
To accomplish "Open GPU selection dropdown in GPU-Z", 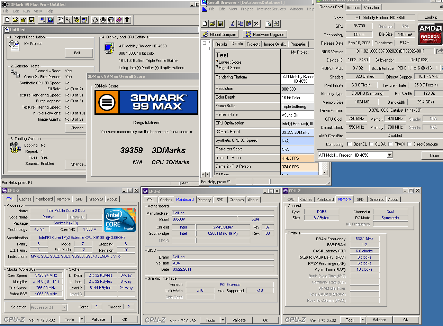I will 390,155.
